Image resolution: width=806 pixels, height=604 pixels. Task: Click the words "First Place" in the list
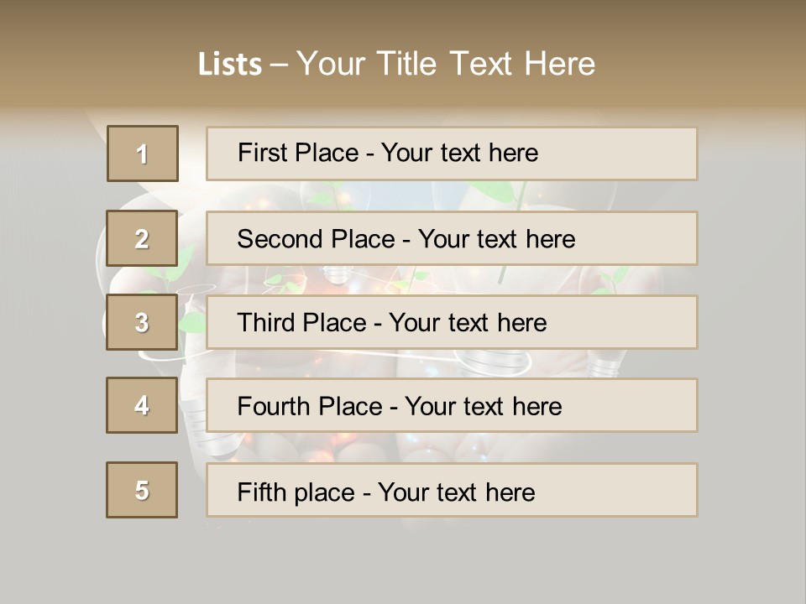[296, 153]
